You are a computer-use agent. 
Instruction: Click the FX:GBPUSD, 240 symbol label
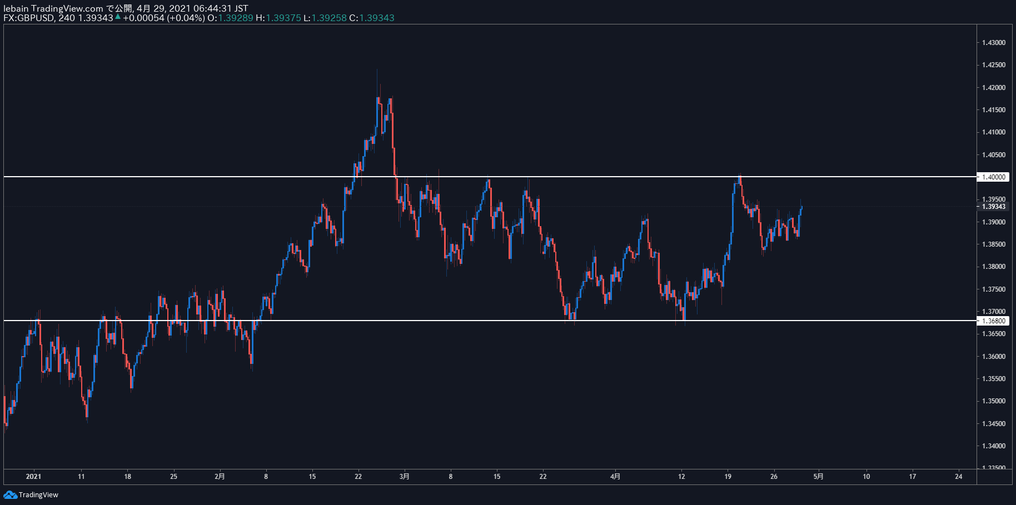point(39,18)
